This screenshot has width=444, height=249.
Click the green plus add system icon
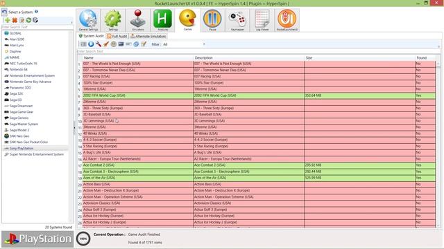[x=8, y=20]
